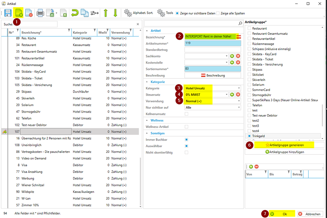Click green plus next to Sachkonto
The image size is (327, 218).
click(x=232, y=56)
